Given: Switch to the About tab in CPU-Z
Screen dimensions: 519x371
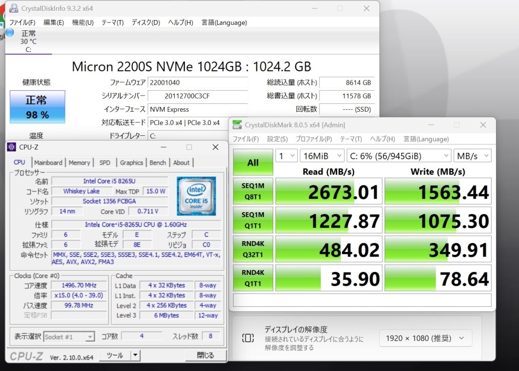Looking at the screenshot, I should (x=182, y=163).
